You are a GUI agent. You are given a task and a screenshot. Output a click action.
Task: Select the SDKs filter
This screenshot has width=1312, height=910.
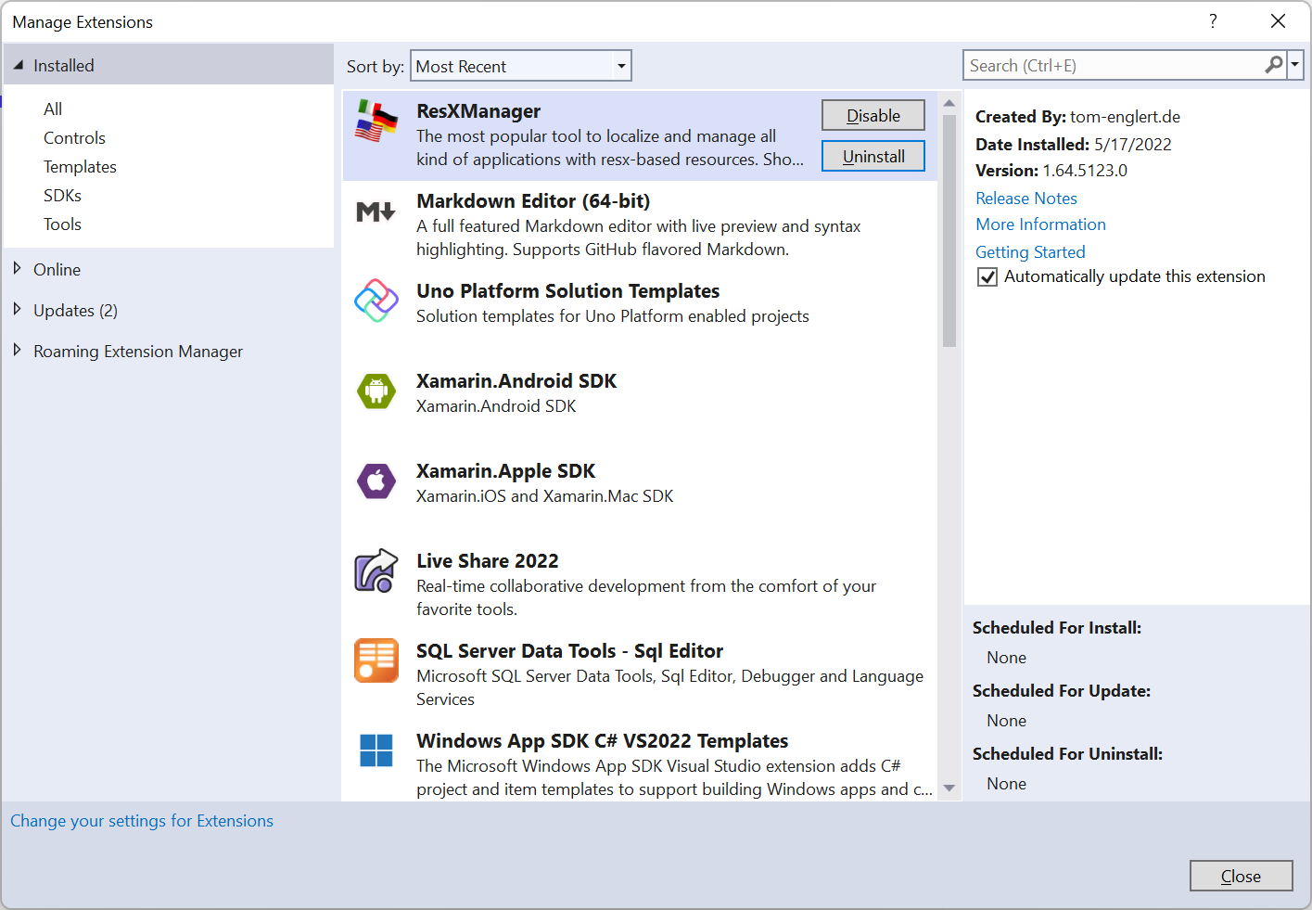(x=62, y=195)
